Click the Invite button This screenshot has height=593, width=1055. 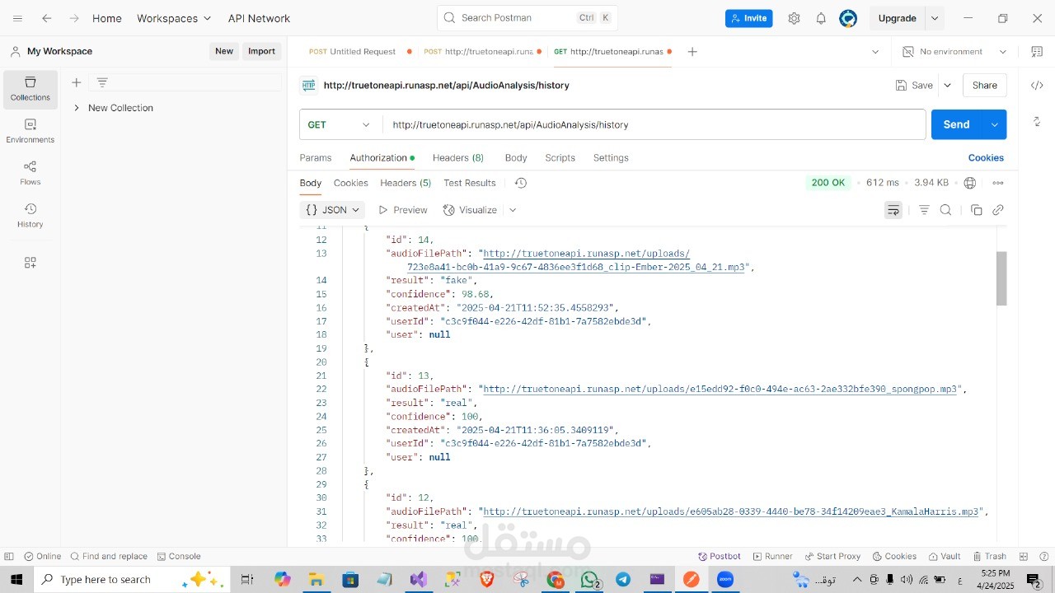pyautogui.click(x=749, y=18)
